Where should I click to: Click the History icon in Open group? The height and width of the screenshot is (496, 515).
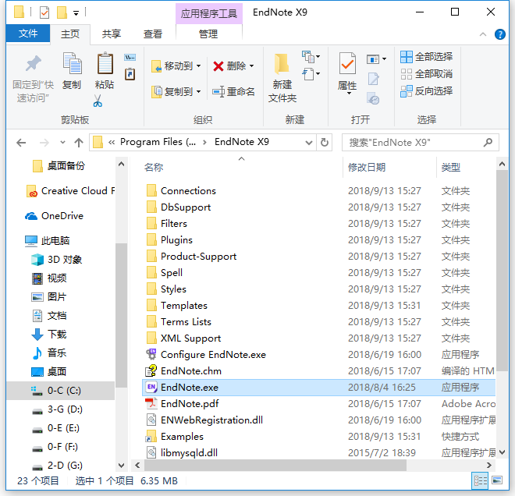pyautogui.click(x=374, y=97)
